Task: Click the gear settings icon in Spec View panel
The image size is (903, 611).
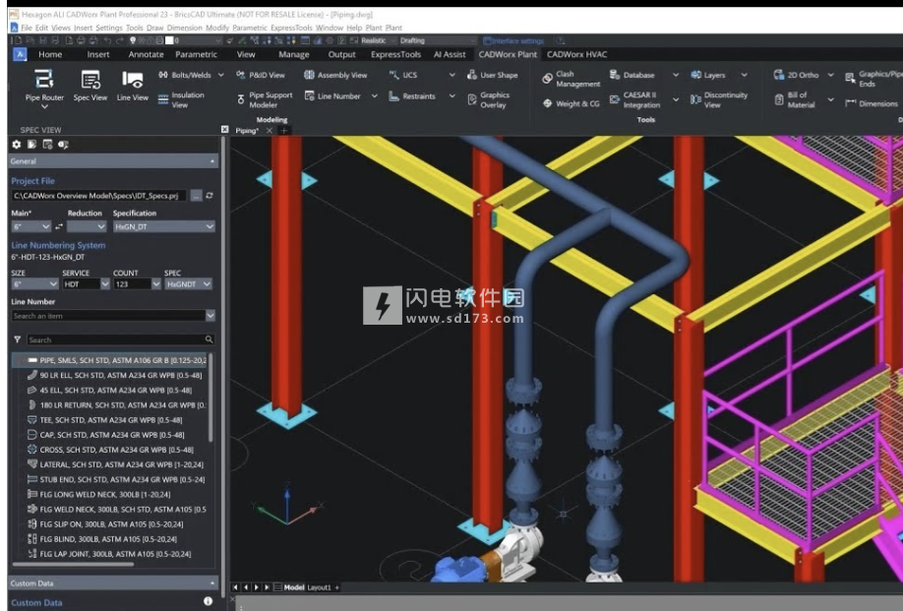Action: pos(16,145)
